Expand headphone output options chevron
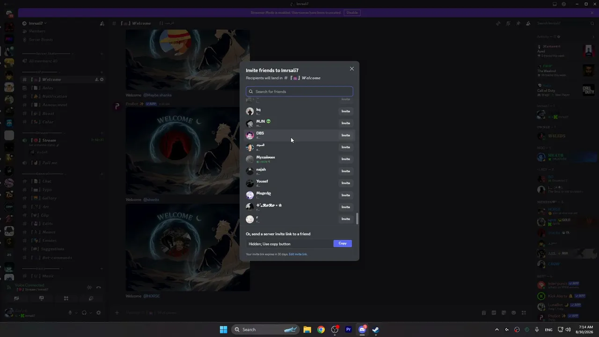This screenshot has height=337, width=599. (x=90, y=313)
